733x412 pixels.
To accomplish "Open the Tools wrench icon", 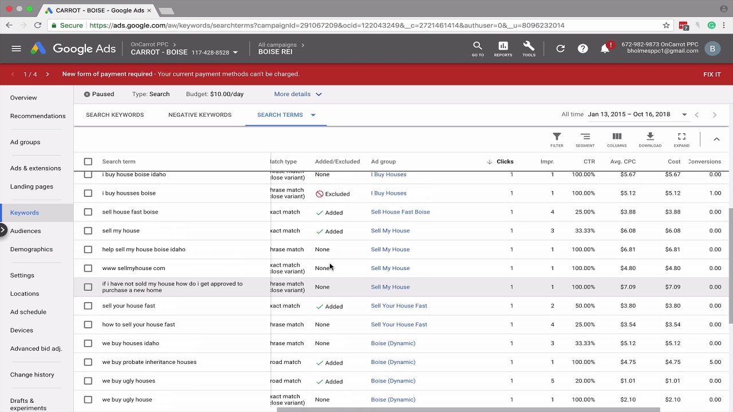I will (x=529, y=49).
